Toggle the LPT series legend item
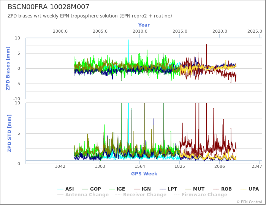Viewport: 266px width, 205px height. 168,189
